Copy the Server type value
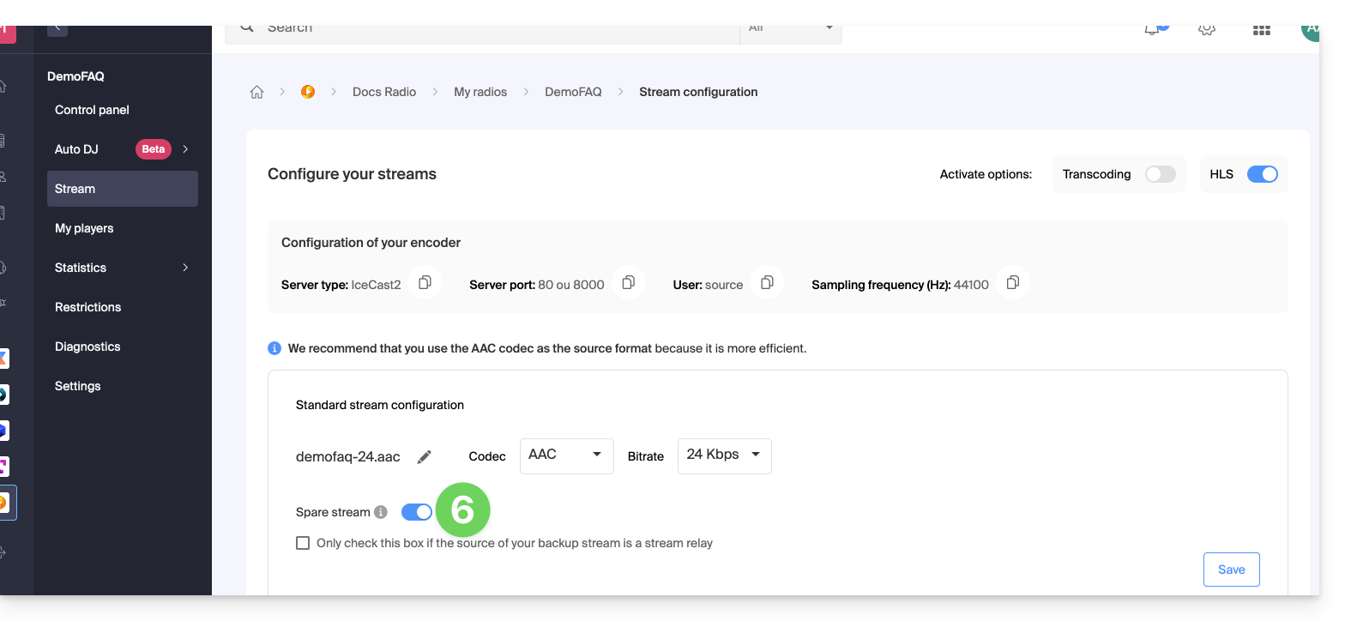This screenshot has width=1345, height=621. click(425, 283)
